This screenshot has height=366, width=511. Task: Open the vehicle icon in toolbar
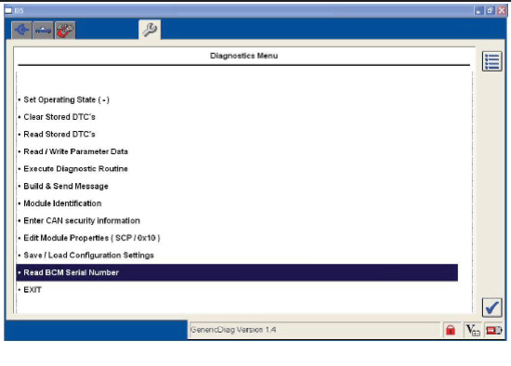tap(44, 30)
